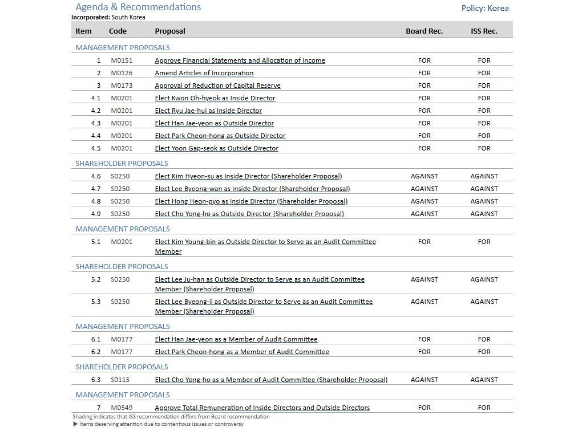
Task: Open 'Approve Financial Statements and Allocation of Income' link
Action: [240, 60]
